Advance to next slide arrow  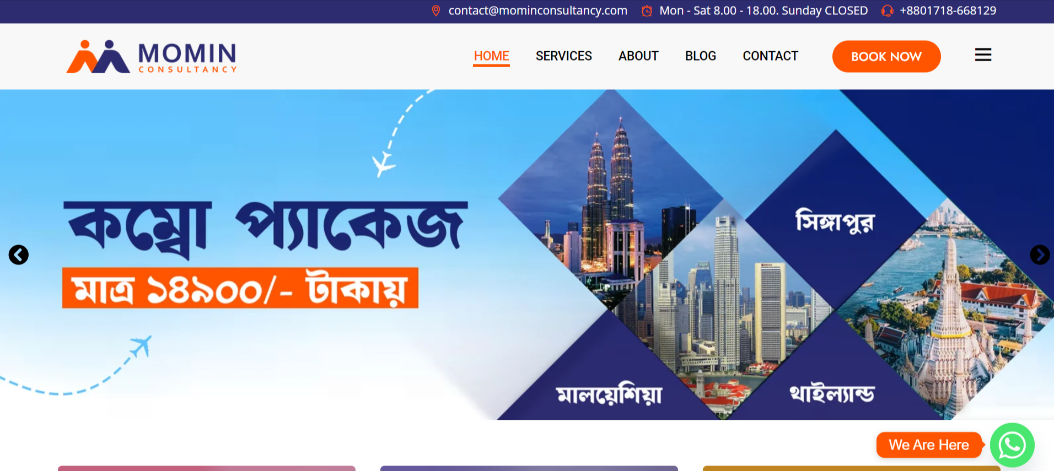(1040, 255)
